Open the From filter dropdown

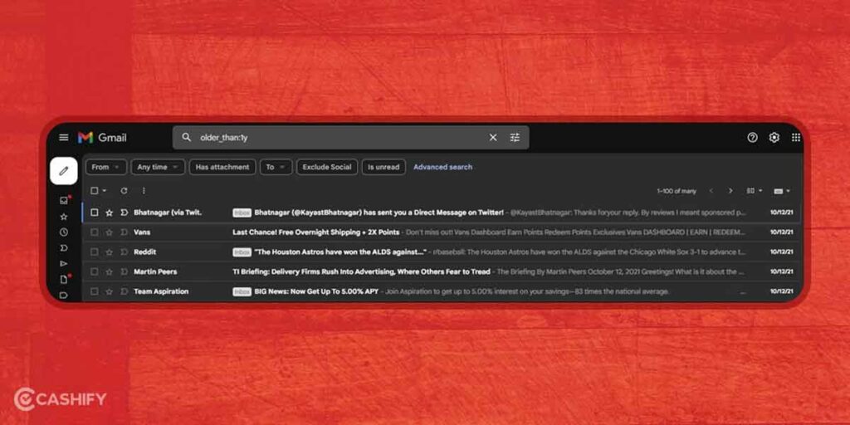pos(106,167)
